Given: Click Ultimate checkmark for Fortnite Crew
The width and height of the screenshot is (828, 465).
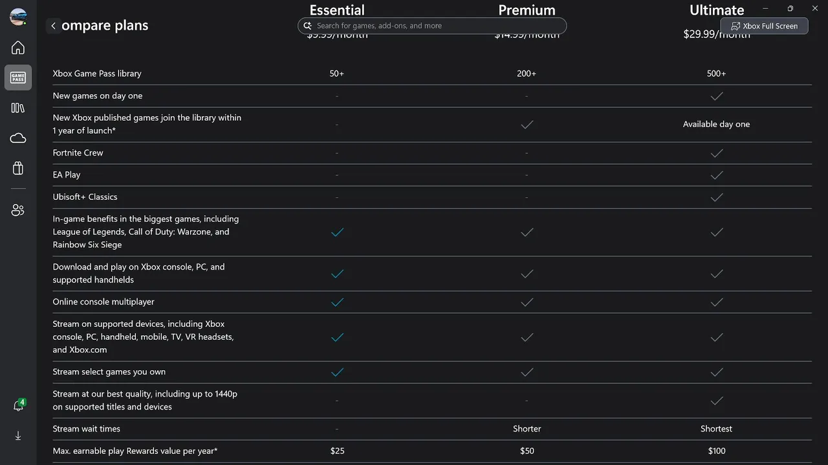Looking at the screenshot, I should (717, 153).
